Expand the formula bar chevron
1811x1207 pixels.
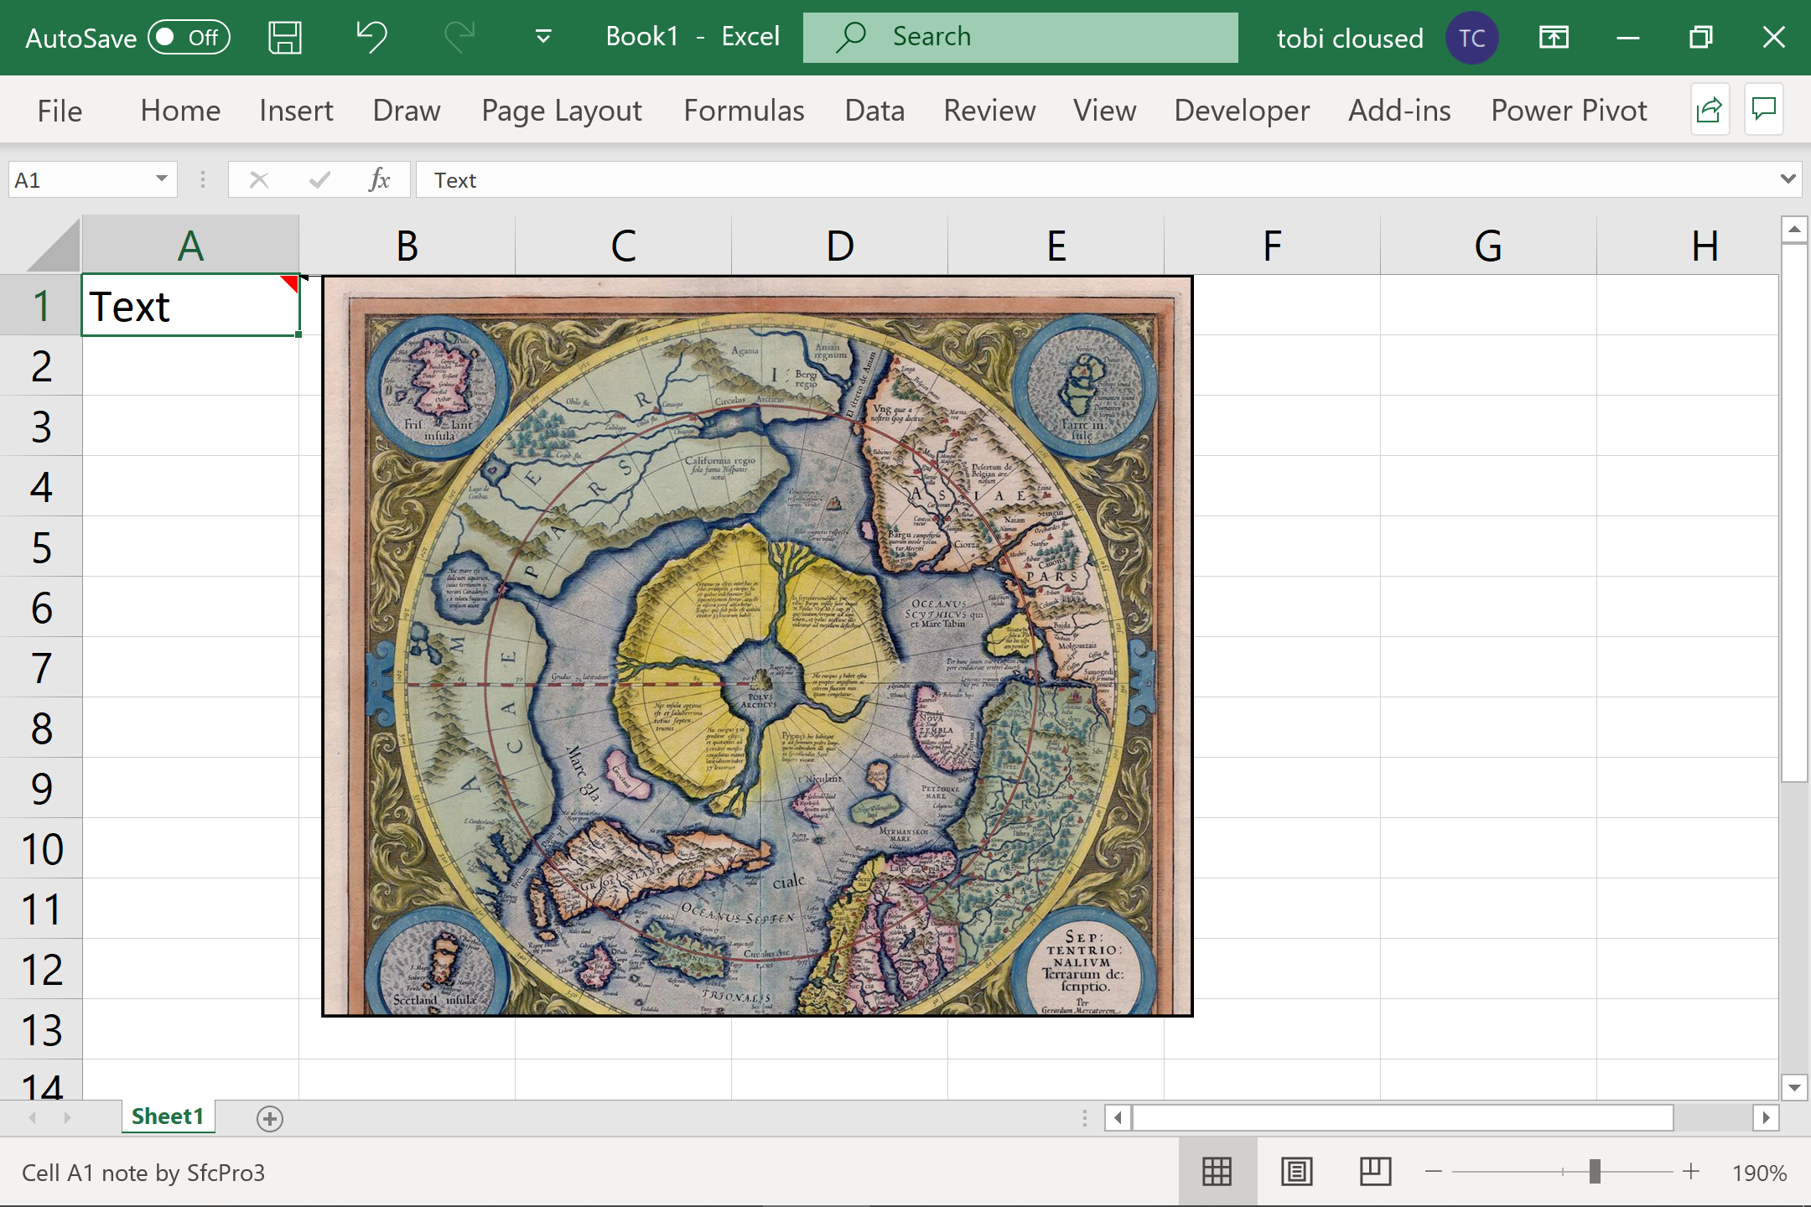[1788, 179]
